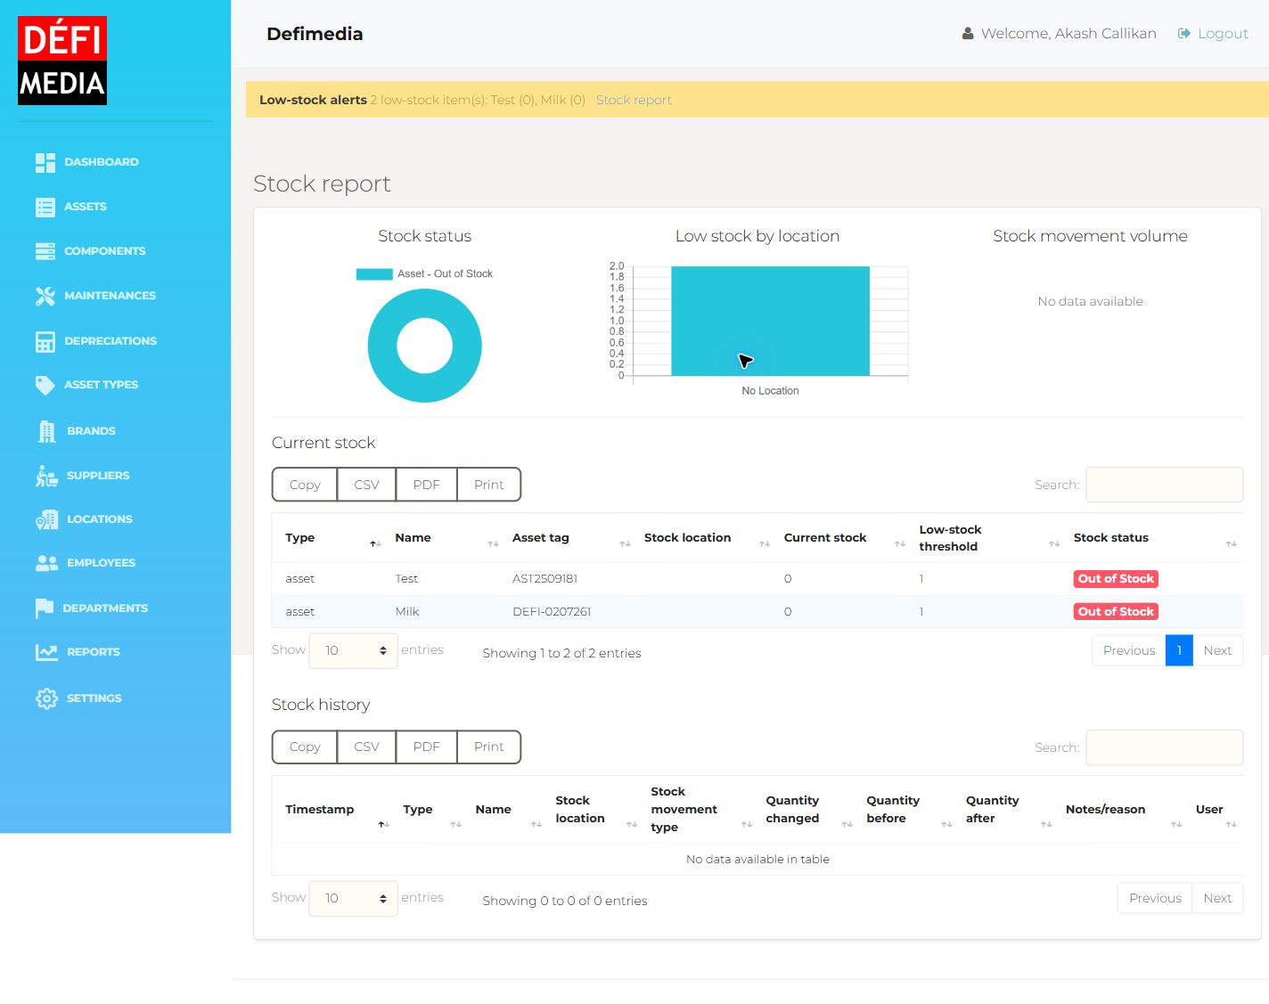1269x1004 pixels.
Task: Click the Brands building icon
Action: point(46,431)
